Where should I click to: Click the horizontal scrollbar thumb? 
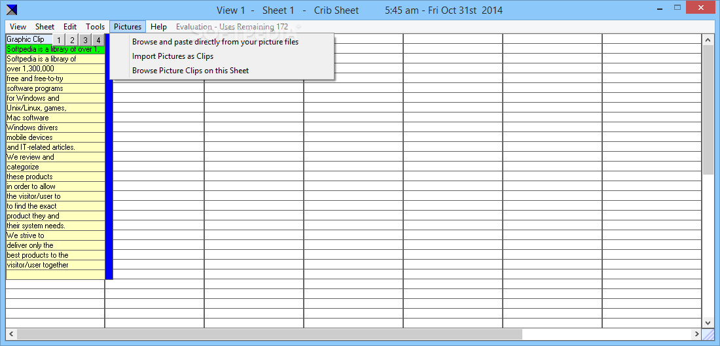[x=270, y=334]
